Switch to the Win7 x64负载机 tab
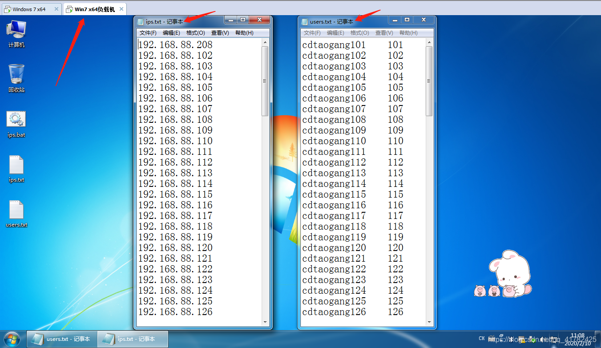Viewport: 601px width, 348px height. (95, 9)
